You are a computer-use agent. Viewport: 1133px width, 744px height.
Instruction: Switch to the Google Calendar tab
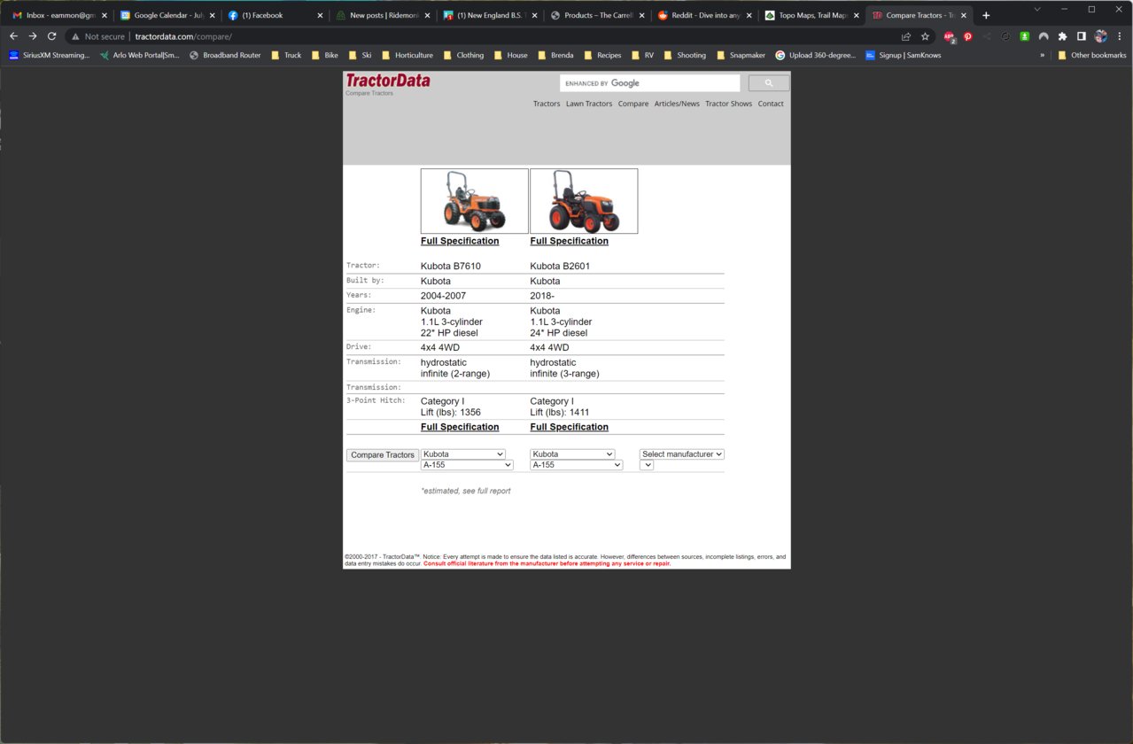tap(167, 15)
